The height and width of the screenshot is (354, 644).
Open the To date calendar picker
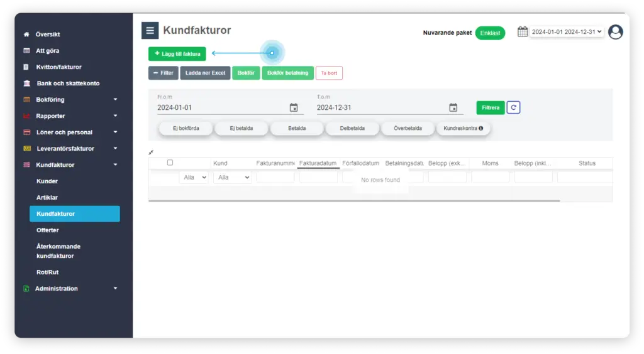[453, 107]
